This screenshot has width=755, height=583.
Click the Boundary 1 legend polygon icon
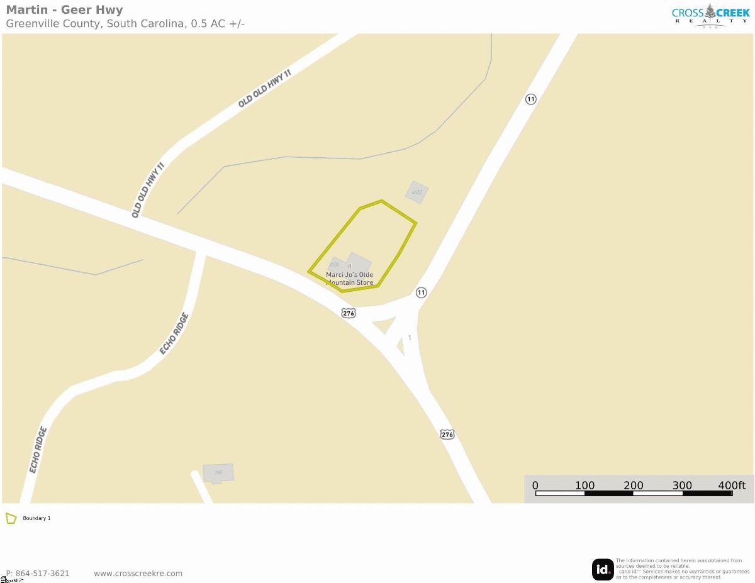[x=11, y=518]
